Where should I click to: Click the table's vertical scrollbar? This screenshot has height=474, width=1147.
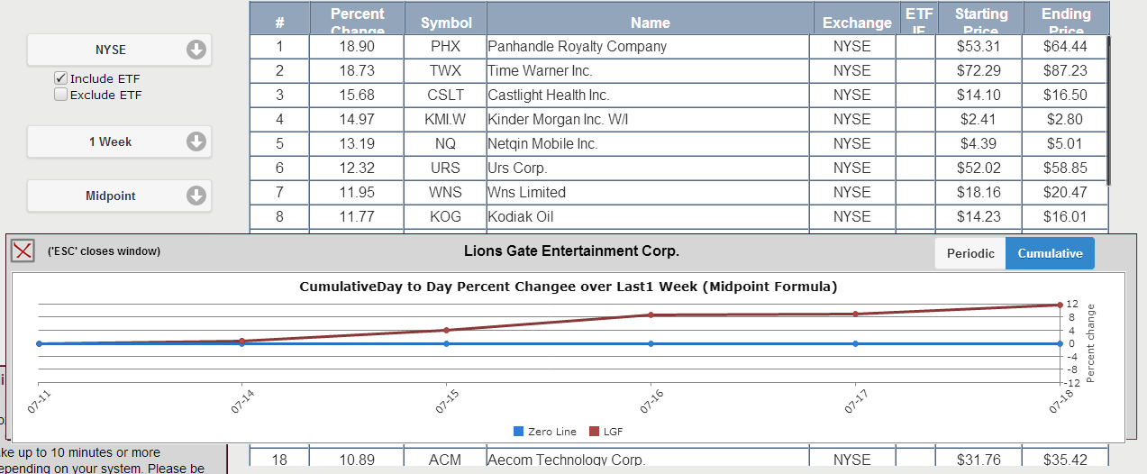1107,108
